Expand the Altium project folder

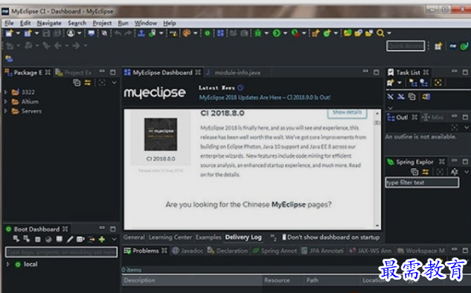coord(5,102)
